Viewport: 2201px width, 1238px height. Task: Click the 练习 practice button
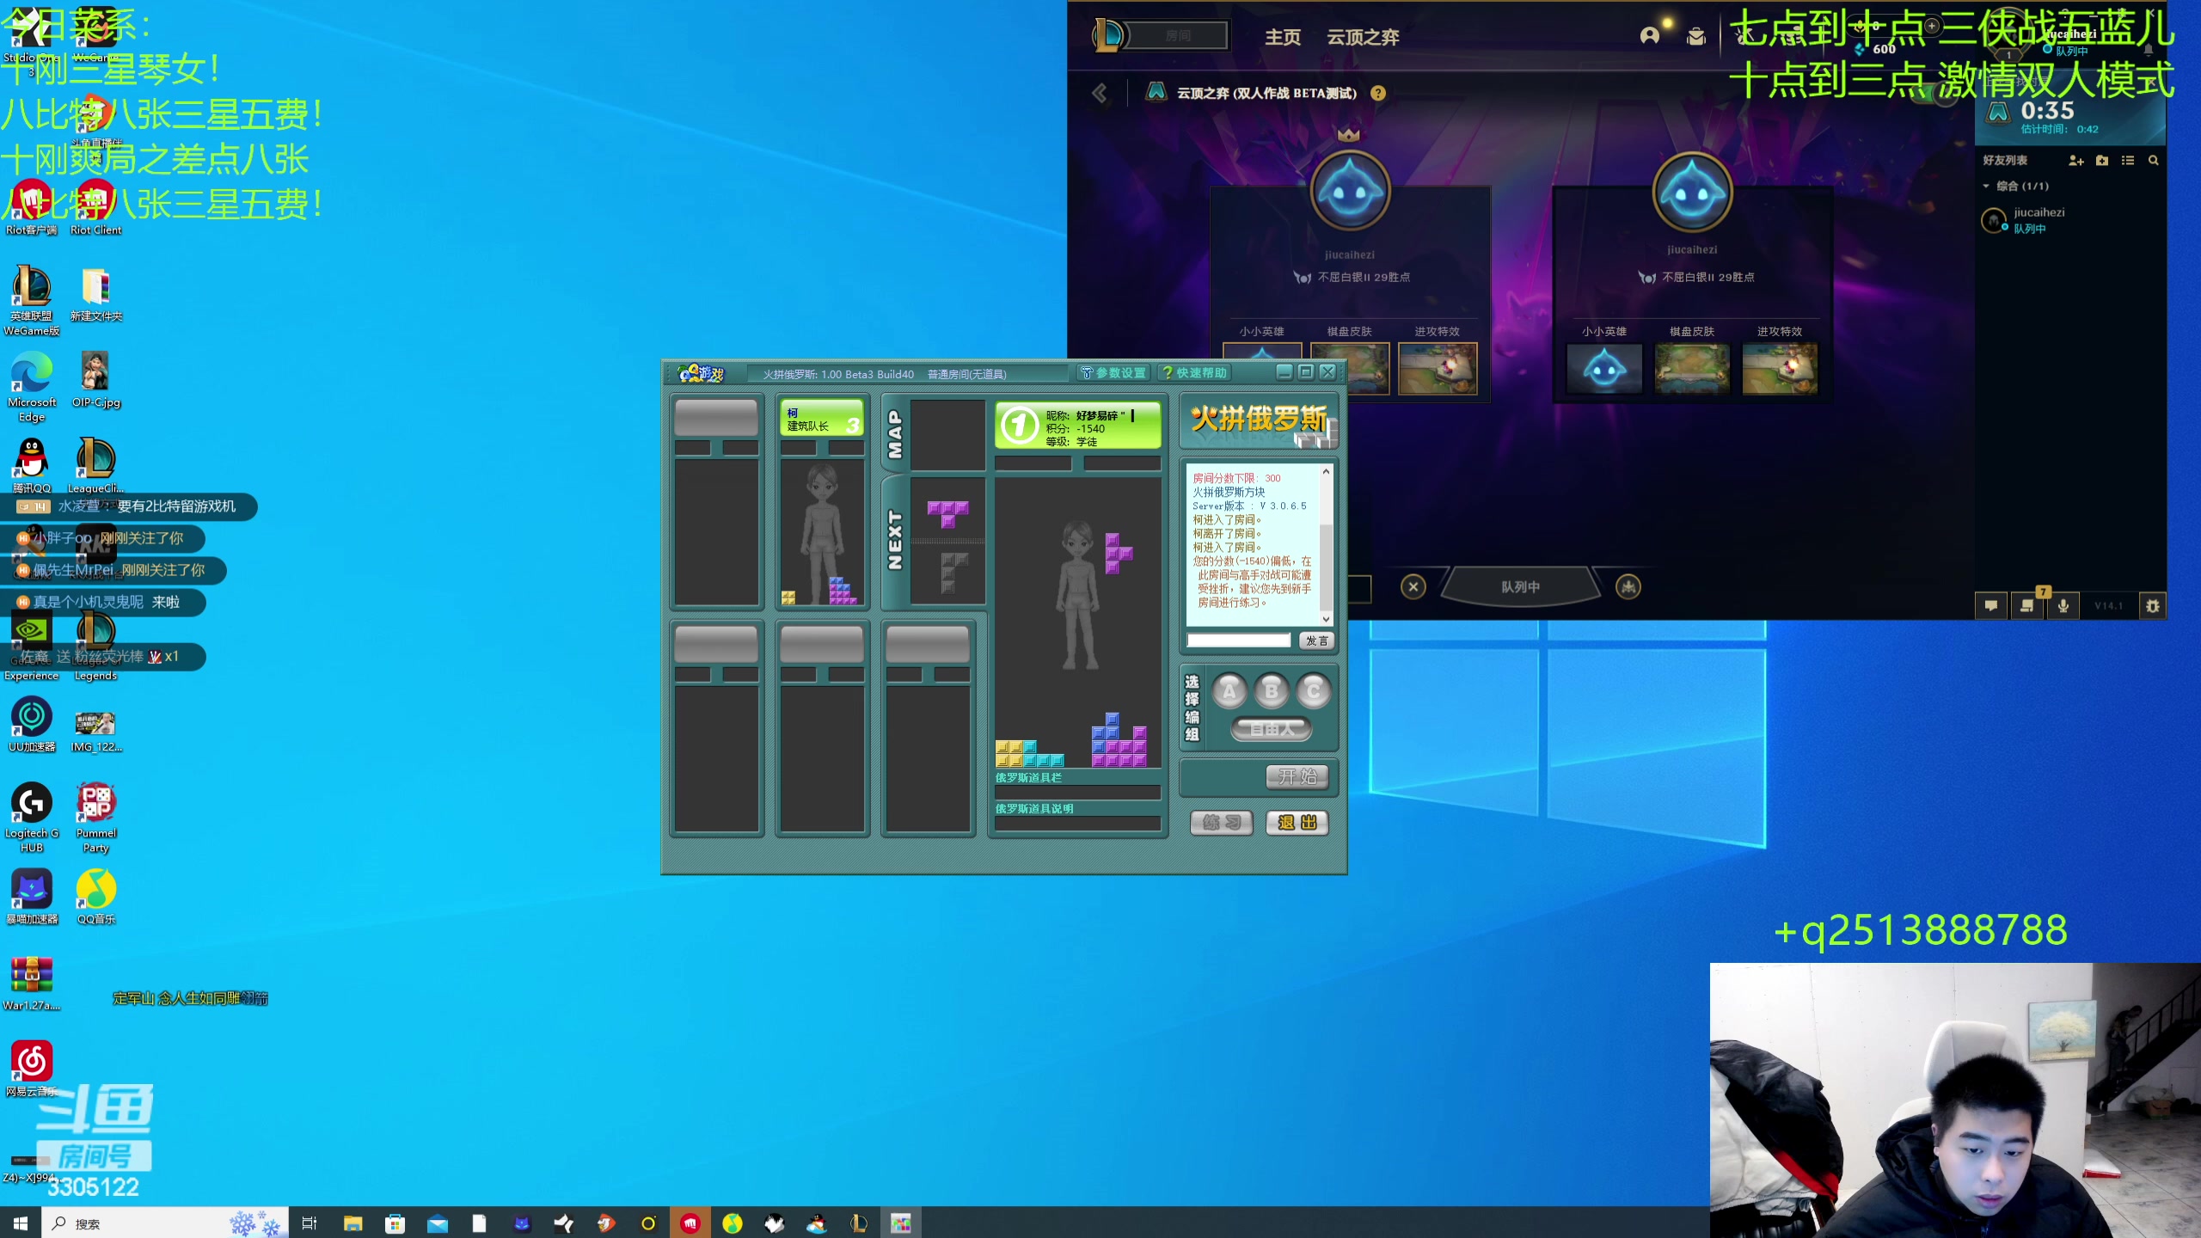coord(1222,823)
